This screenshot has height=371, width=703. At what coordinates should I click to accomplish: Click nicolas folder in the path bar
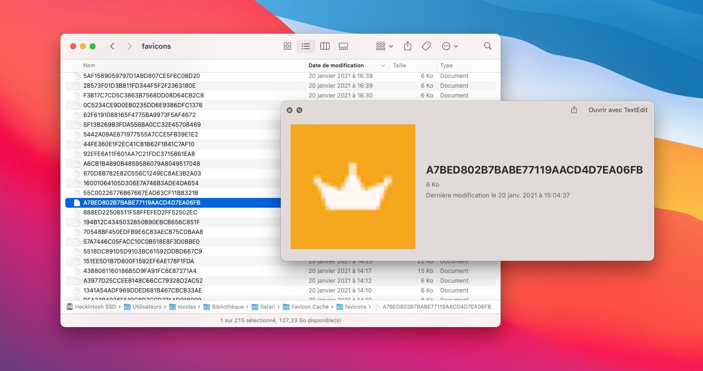182,307
